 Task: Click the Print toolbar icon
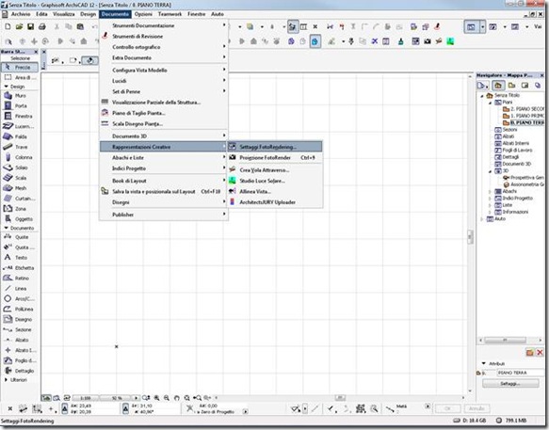click(x=42, y=26)
